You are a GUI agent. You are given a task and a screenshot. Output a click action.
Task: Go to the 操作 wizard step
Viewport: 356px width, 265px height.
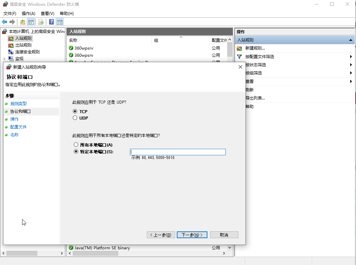point(14,119)
